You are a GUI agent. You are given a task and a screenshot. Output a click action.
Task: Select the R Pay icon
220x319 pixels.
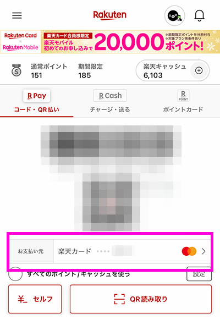(x=37, y=96)
